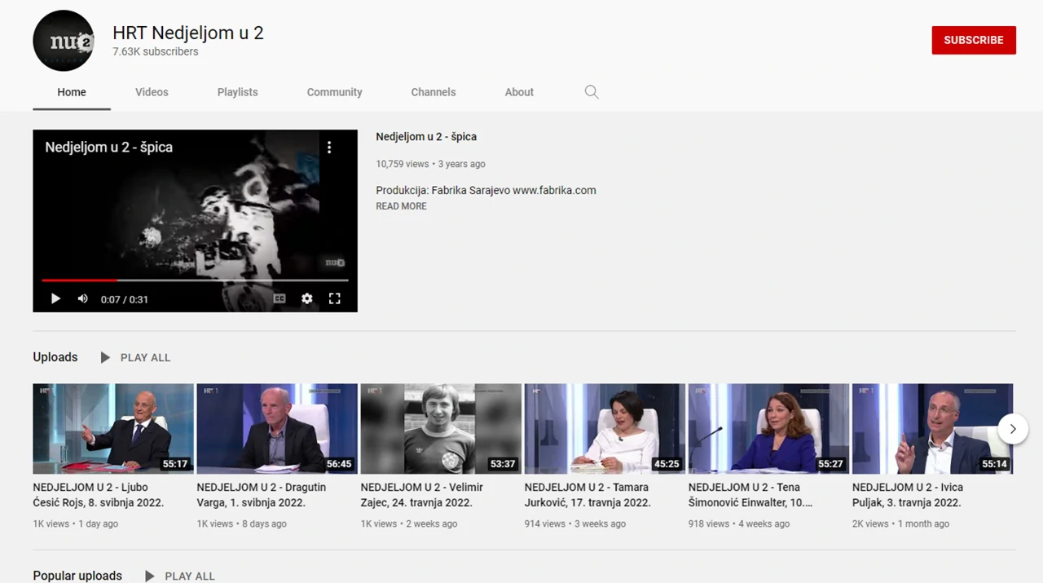
Task: Click the HRT Nedjeljom u 2 channel avatar
Action: pyautogui.click(x=64, y=40)
